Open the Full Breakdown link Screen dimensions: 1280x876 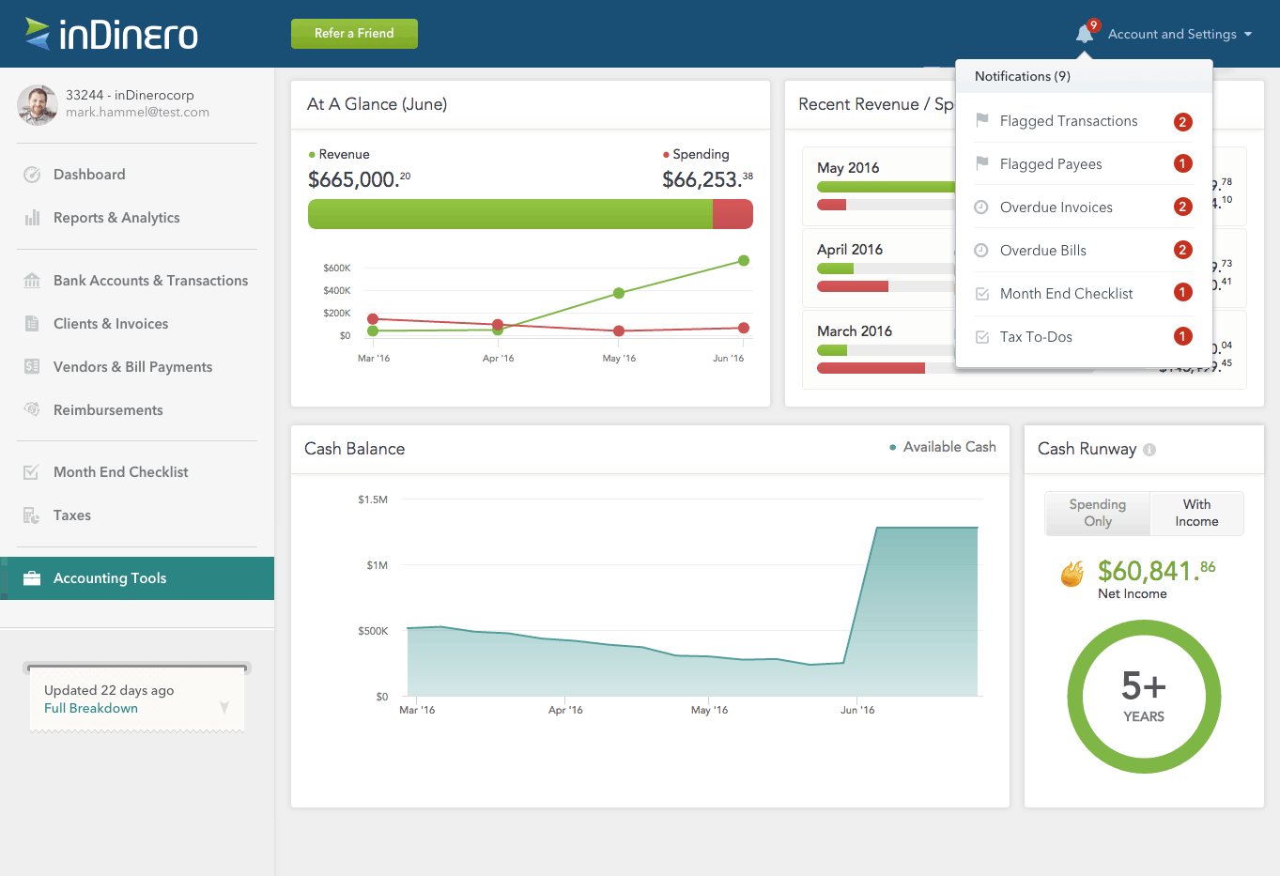coord(91,708)
